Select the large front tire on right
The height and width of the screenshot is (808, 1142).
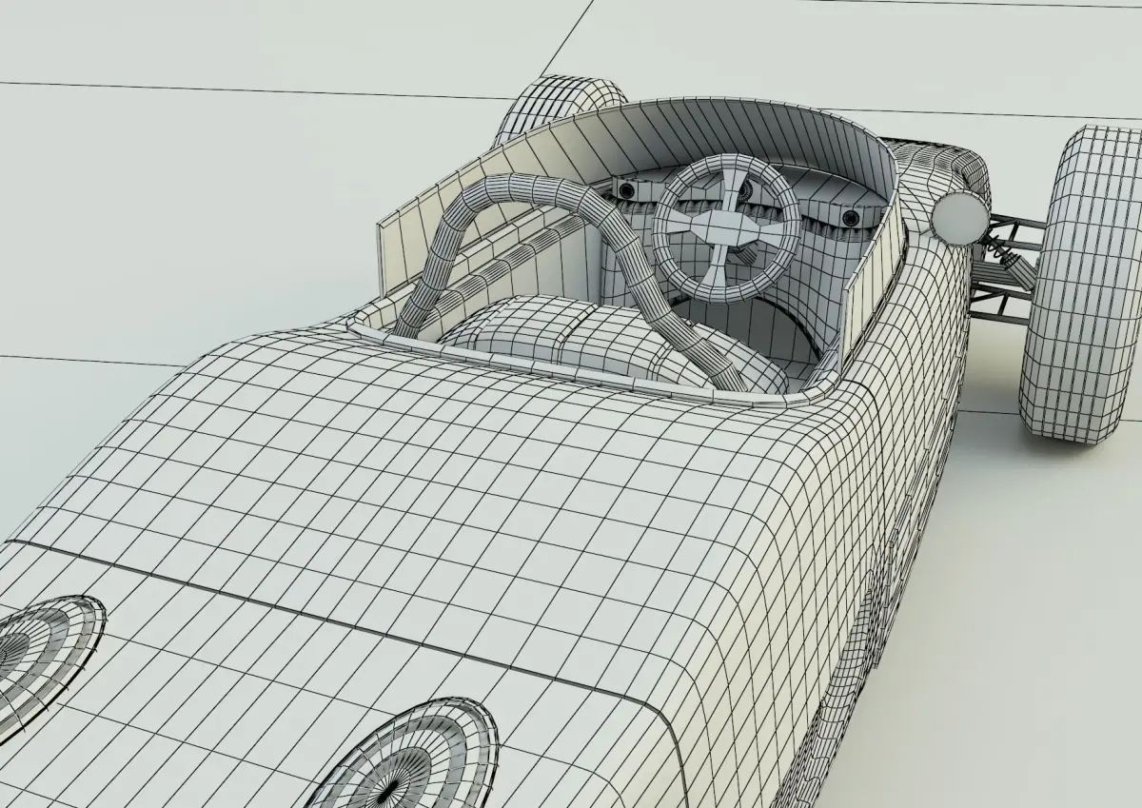[x=1080, y=284]
